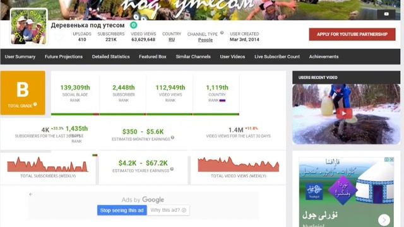Viewport: 404px width, 227px height.
Task: Click the Total Grade info icon
Action: point(35,104)
